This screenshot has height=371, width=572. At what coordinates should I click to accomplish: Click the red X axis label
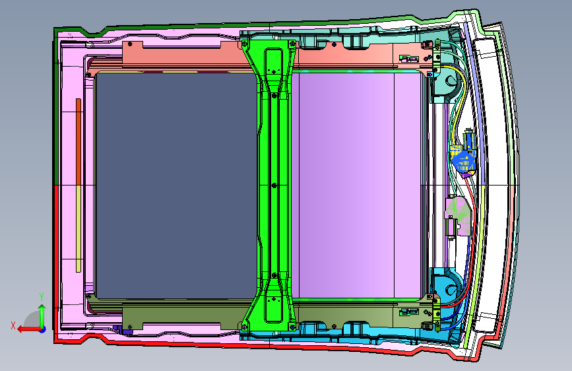tap(13, 325)
